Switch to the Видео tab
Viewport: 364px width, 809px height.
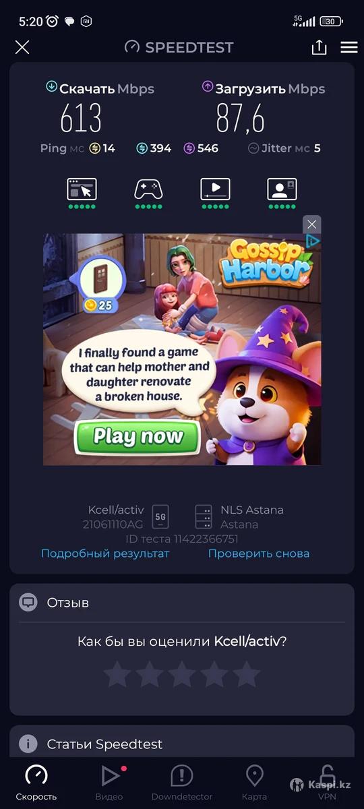click(x=109, y=782)
